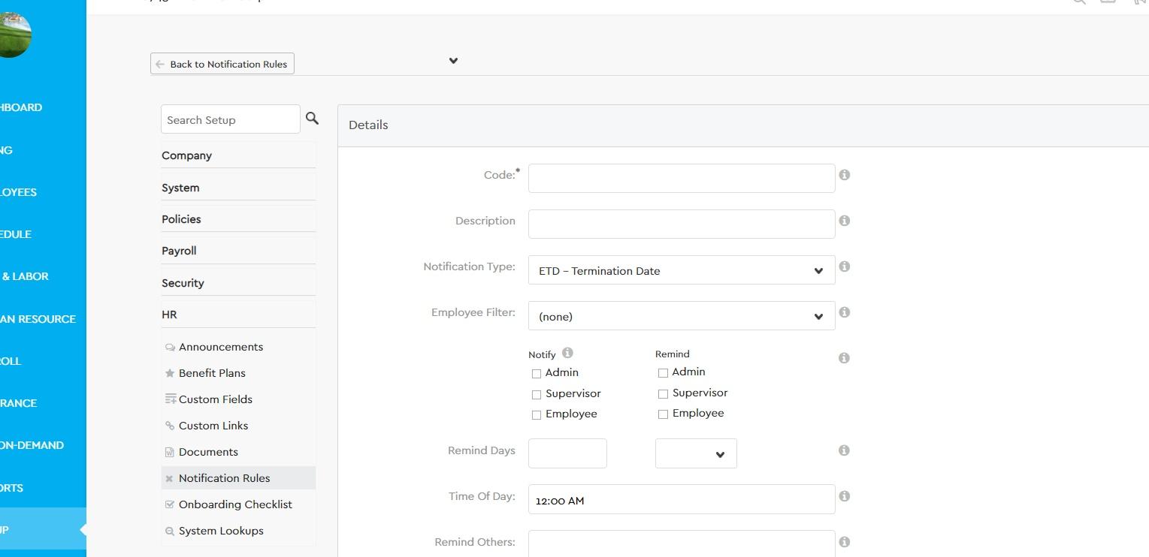The width and height of the screenshot is (1149, 557).
Task: Expand the Payroll setup section
Action: pyautogui.click(x=179, y=251)
